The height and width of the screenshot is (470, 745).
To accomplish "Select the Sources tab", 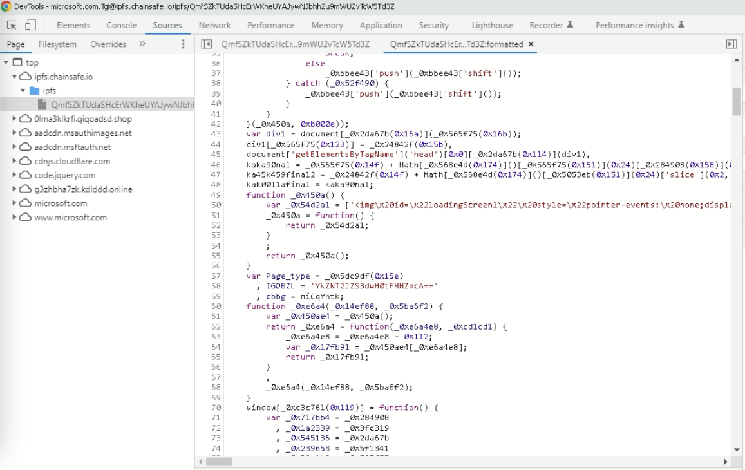I will [x=167, y=25].
